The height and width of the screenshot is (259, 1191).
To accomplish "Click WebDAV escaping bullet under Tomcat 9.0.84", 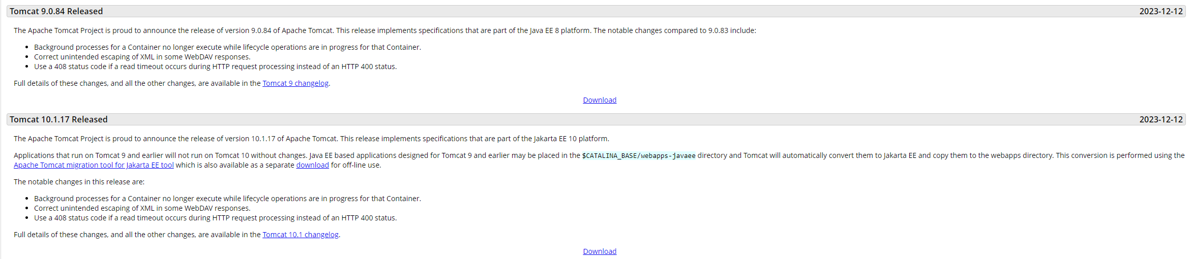I will 142,57.
